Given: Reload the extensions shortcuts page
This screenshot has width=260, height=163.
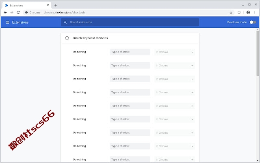Looking at the screenshot, I should (18, 13).
